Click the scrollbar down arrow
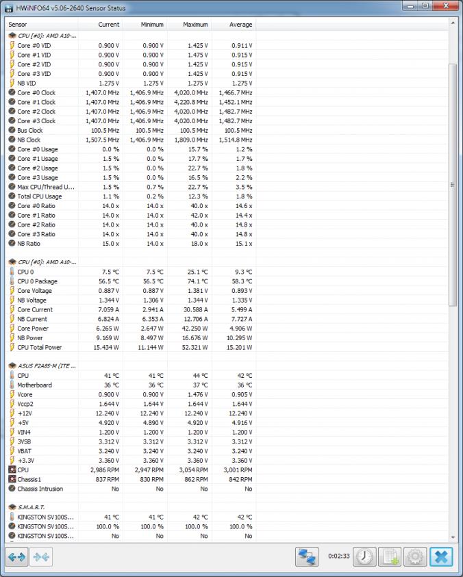This screenshot has height=577, width=463. pyautogui.click(x=451, y=537)
